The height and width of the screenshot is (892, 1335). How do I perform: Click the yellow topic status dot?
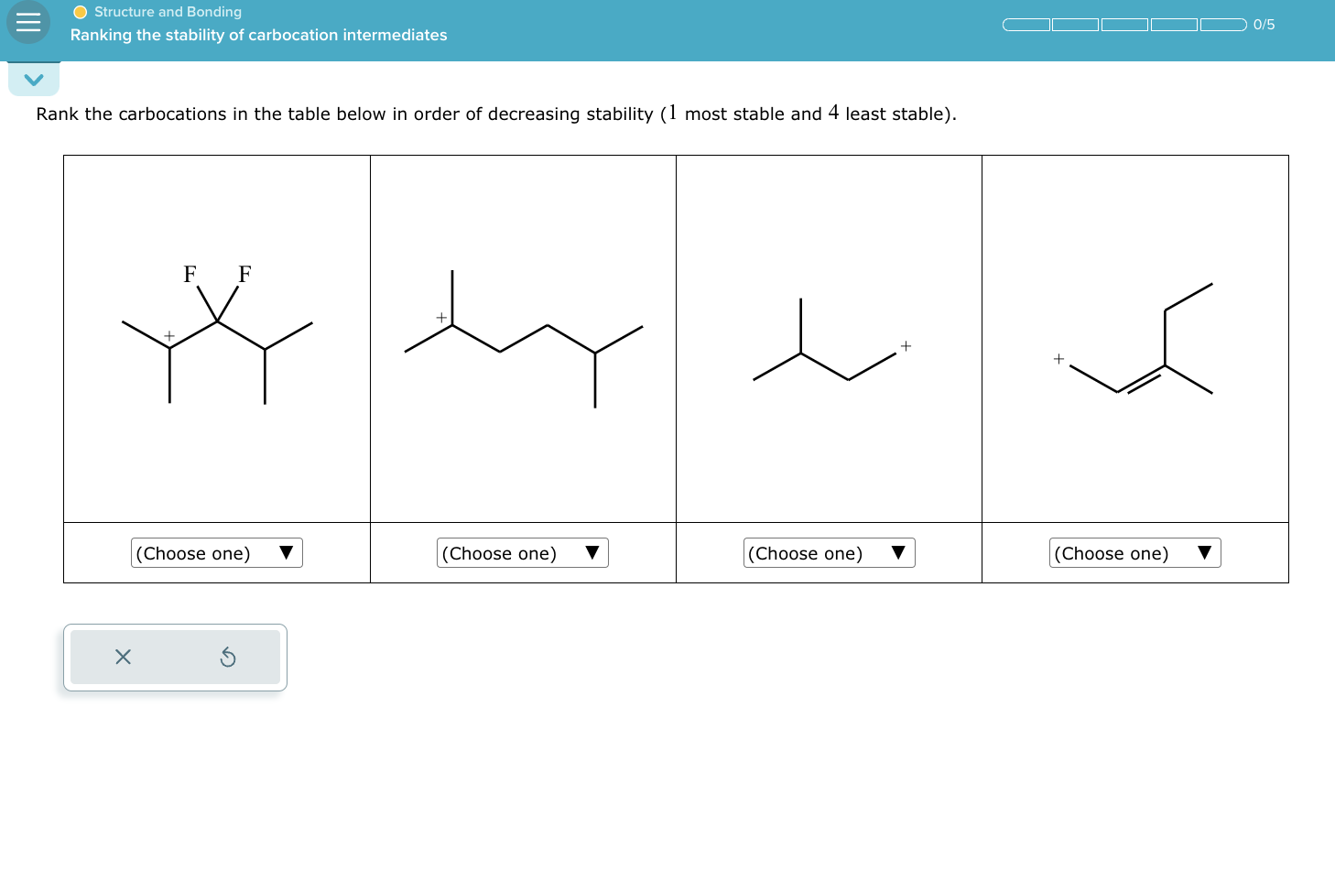[81, 12]
